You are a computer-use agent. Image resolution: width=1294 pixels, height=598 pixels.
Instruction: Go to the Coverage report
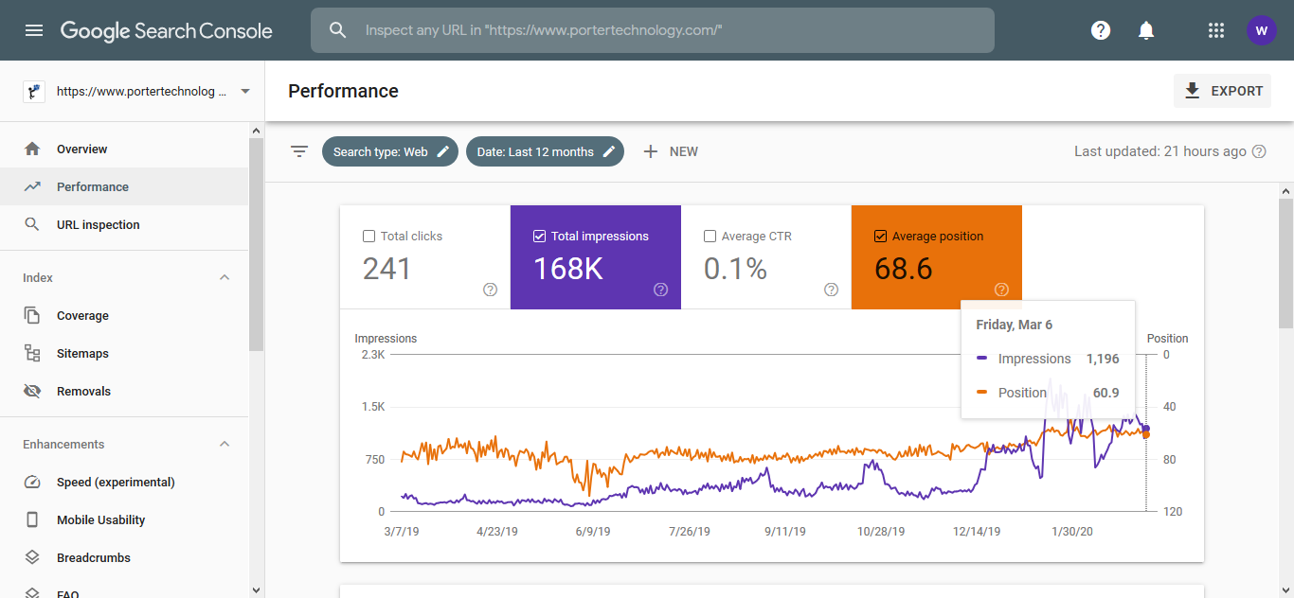pos(124,315)
